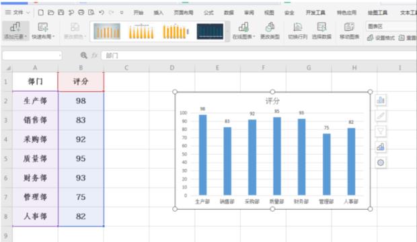417x242 pixels.
Task: Select the dark blue chart style thumbnail
Action: pyautogui.click(x=210, y=32)
